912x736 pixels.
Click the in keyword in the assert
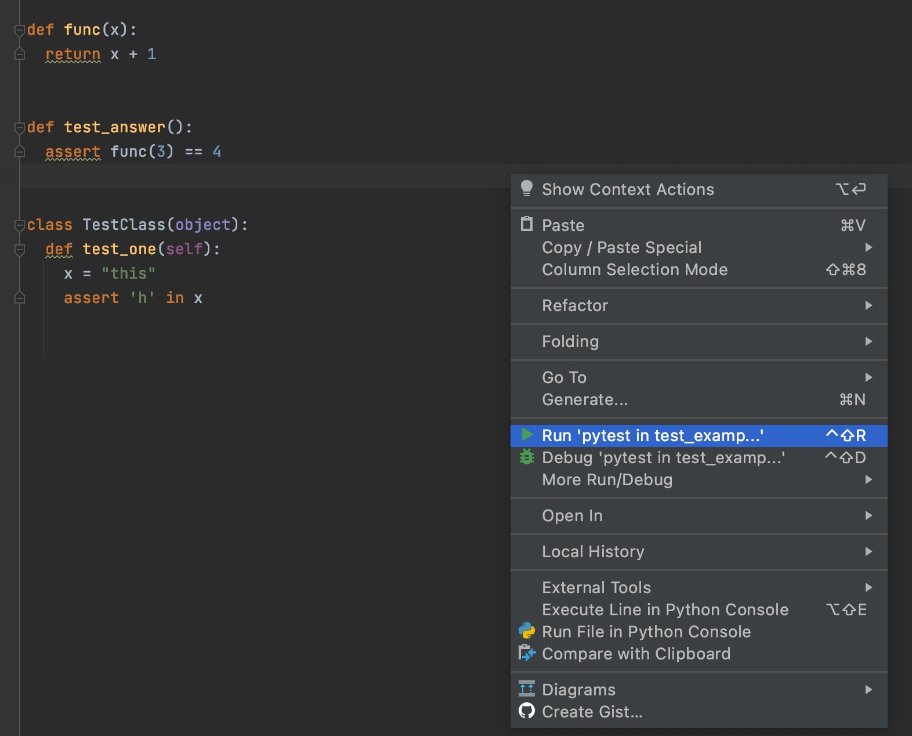pos(175,298)
